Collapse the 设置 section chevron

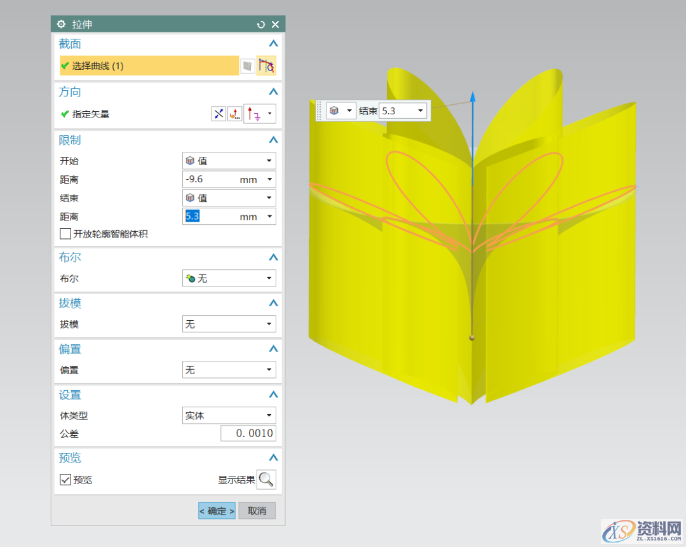[273, 395]
